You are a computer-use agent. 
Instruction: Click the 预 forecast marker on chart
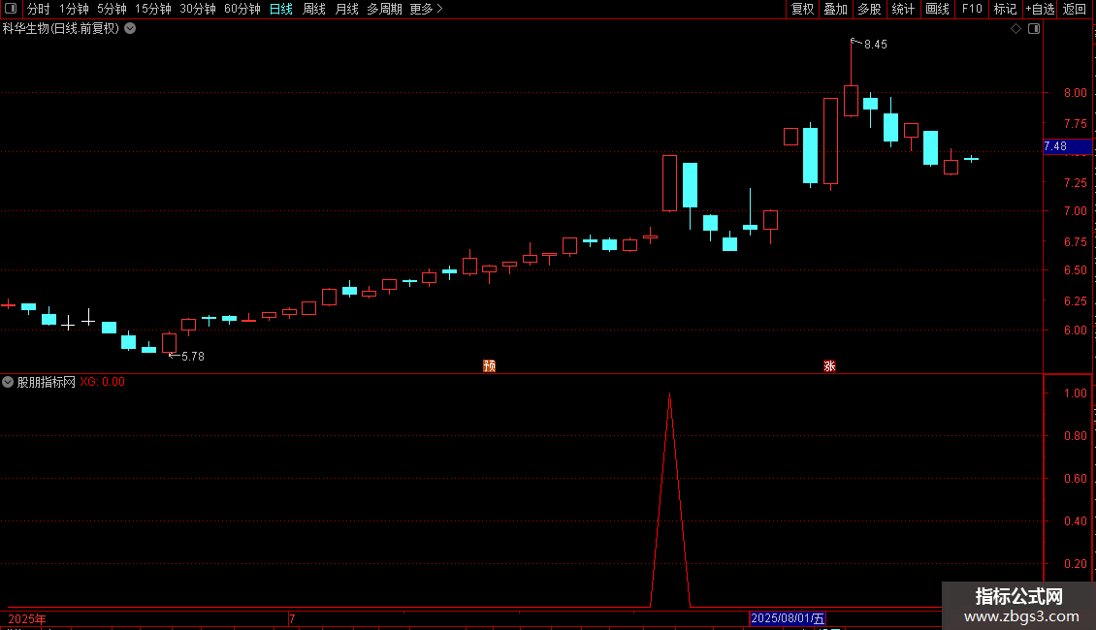pos(489,366)
